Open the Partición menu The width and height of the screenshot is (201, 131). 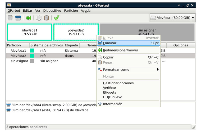click(x=71, y=11)
